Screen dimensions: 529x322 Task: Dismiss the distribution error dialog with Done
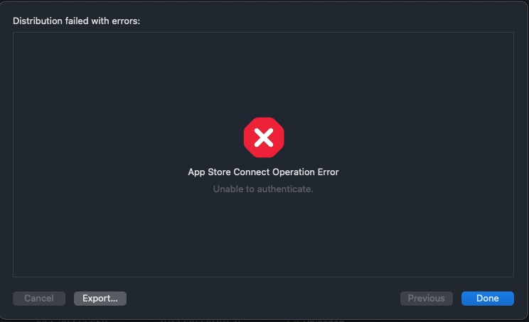tap(487, 299)
